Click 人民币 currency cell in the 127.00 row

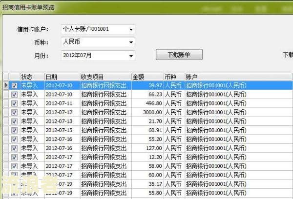174,148
